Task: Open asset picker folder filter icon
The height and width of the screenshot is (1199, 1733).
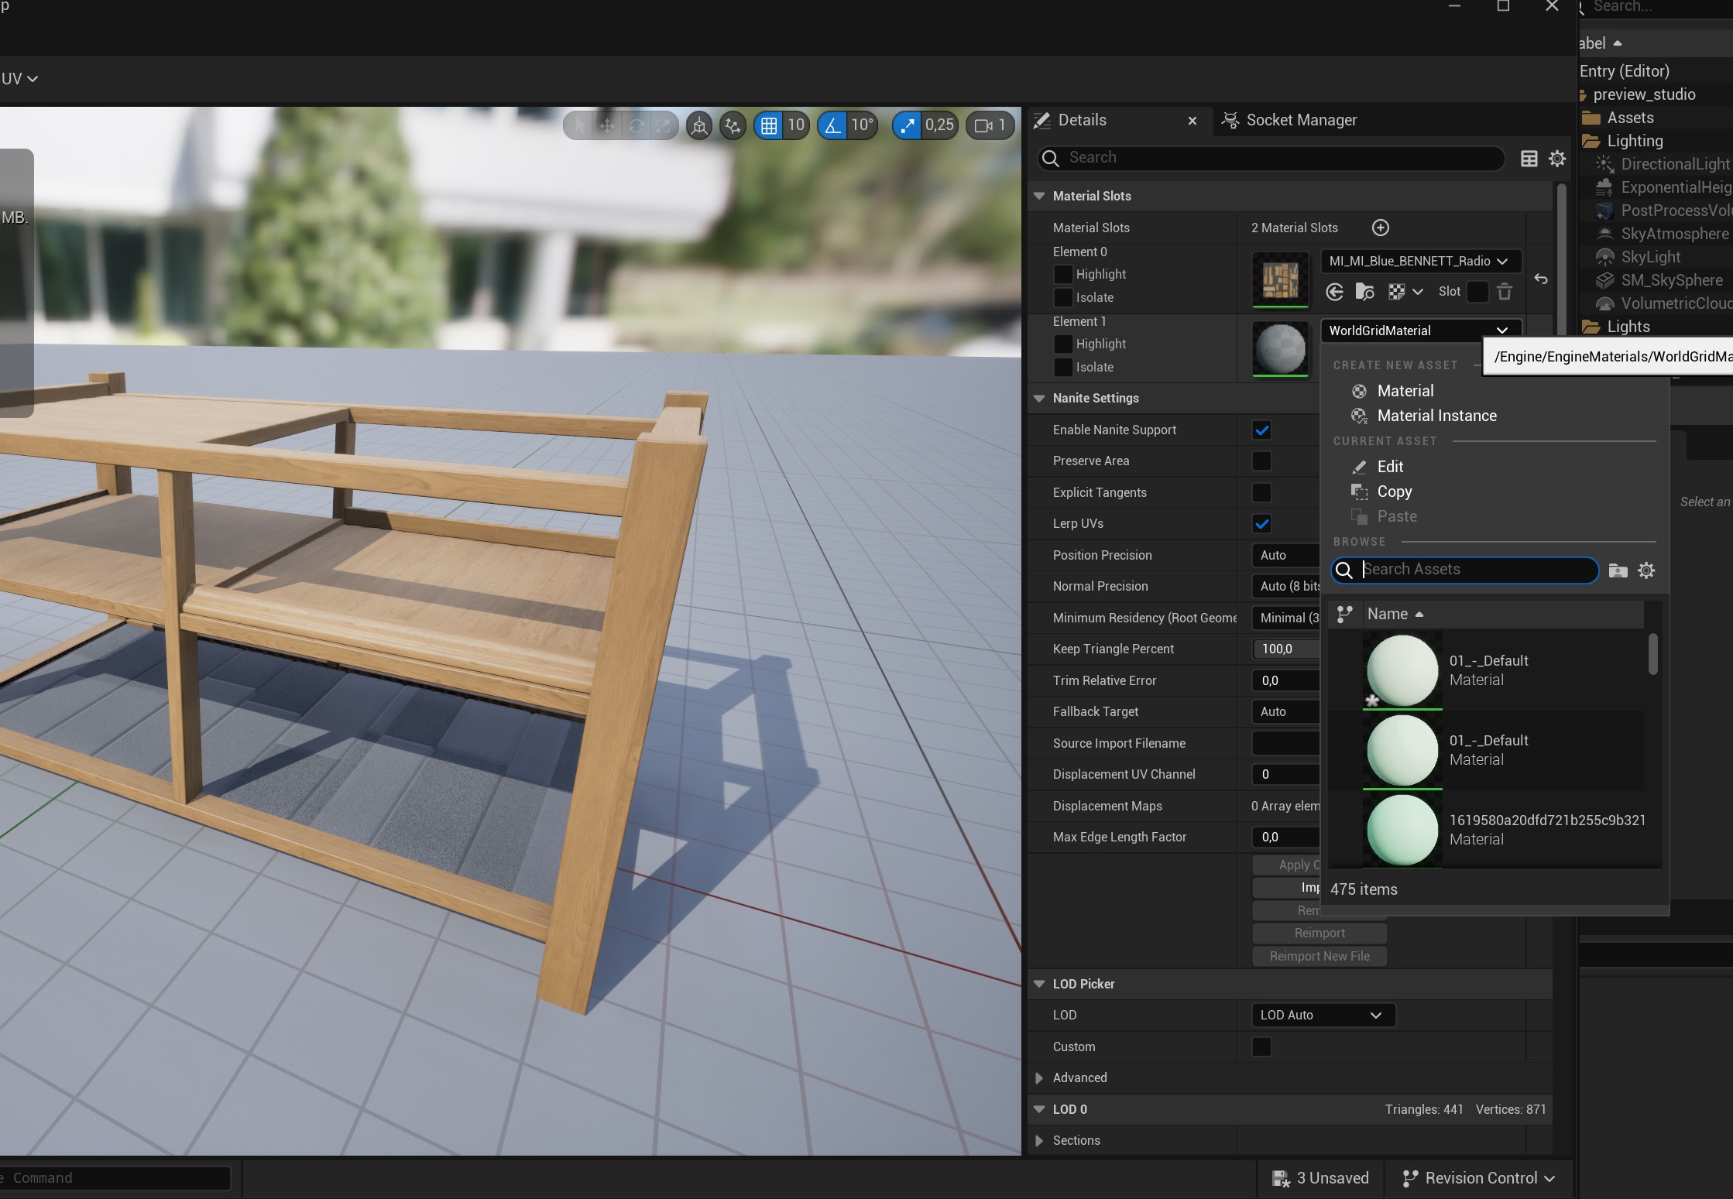Action: pyautogui.click(x=1618, y=570)
